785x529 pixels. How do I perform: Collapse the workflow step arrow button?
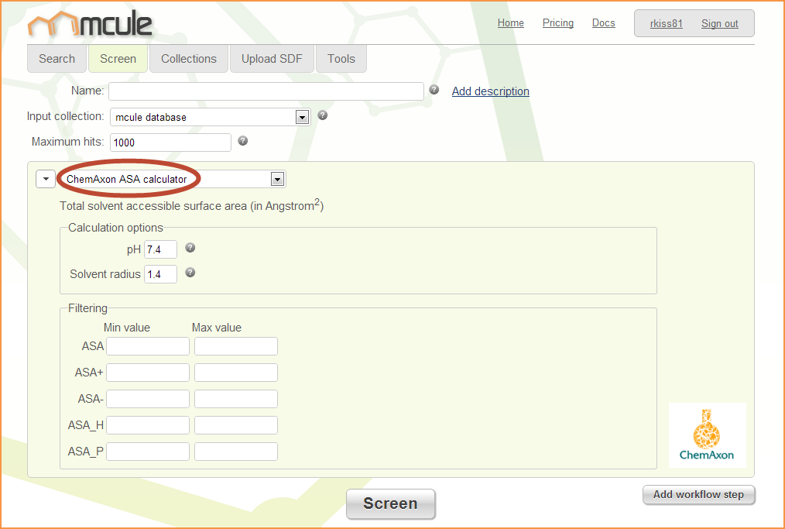click(46, 179)
